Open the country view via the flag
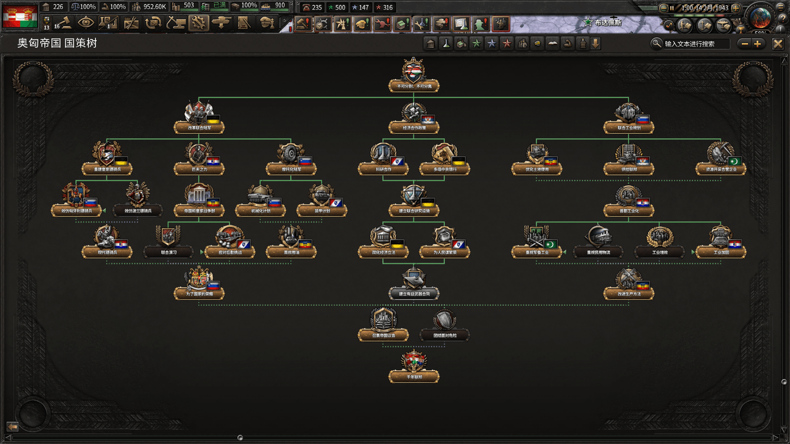790x444 pixels. (x=20, y=16)
